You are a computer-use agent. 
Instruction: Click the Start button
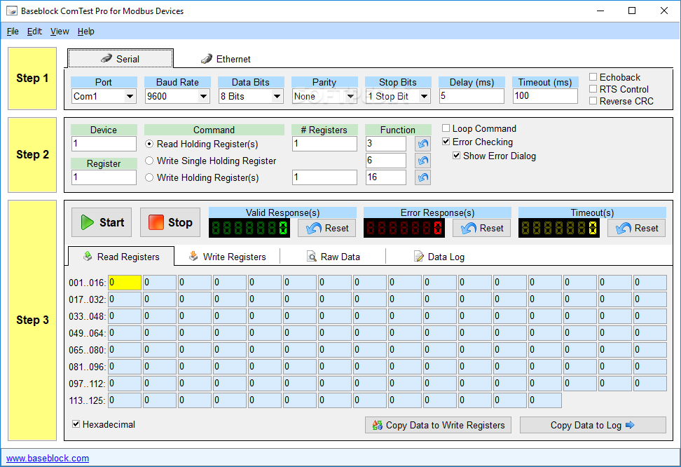click(x=102, y=222)
